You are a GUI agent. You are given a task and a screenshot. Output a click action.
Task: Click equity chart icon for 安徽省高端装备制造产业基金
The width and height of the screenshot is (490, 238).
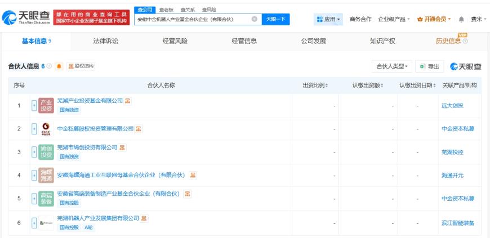click(188, 194)
